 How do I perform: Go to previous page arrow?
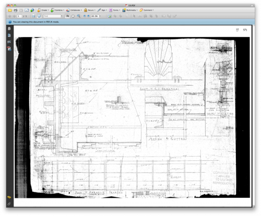click(10, 16)
